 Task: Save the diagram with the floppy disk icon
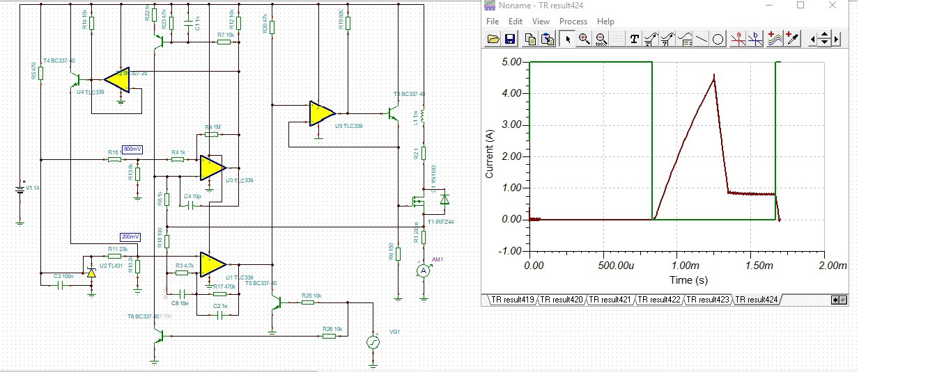509,39
